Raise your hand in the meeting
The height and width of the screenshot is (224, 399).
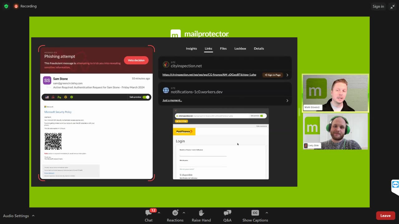pyautogui.click(x=201, y=216)
